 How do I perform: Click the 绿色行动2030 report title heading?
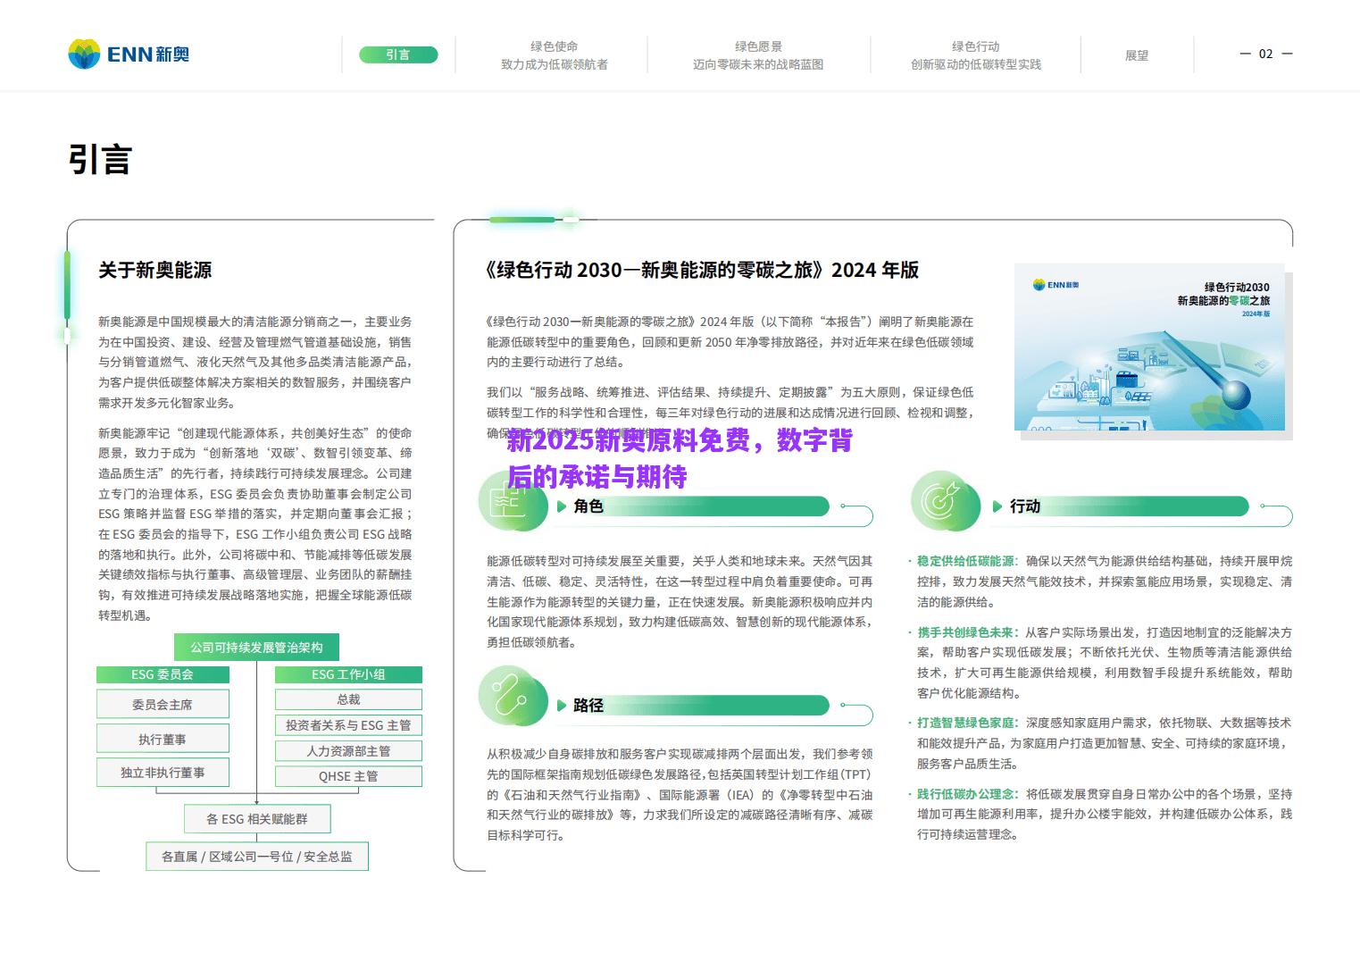(x=701, y=270)
